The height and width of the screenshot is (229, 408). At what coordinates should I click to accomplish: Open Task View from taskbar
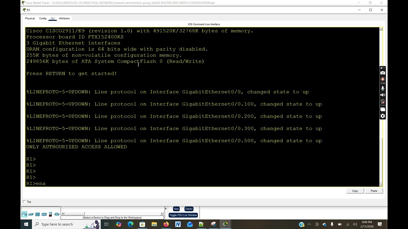[x=106, y=224]
